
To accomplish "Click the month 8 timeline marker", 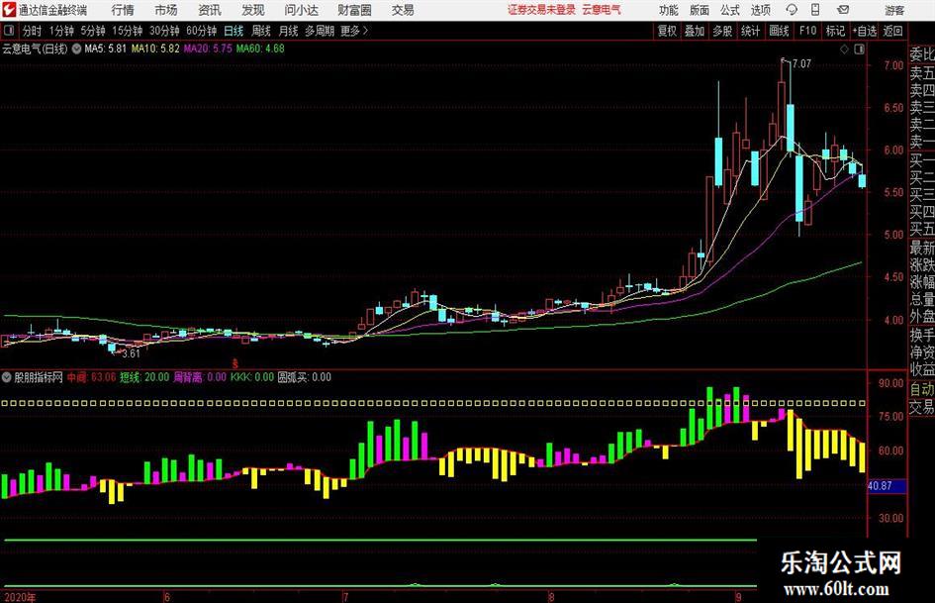I will (551, 597).
